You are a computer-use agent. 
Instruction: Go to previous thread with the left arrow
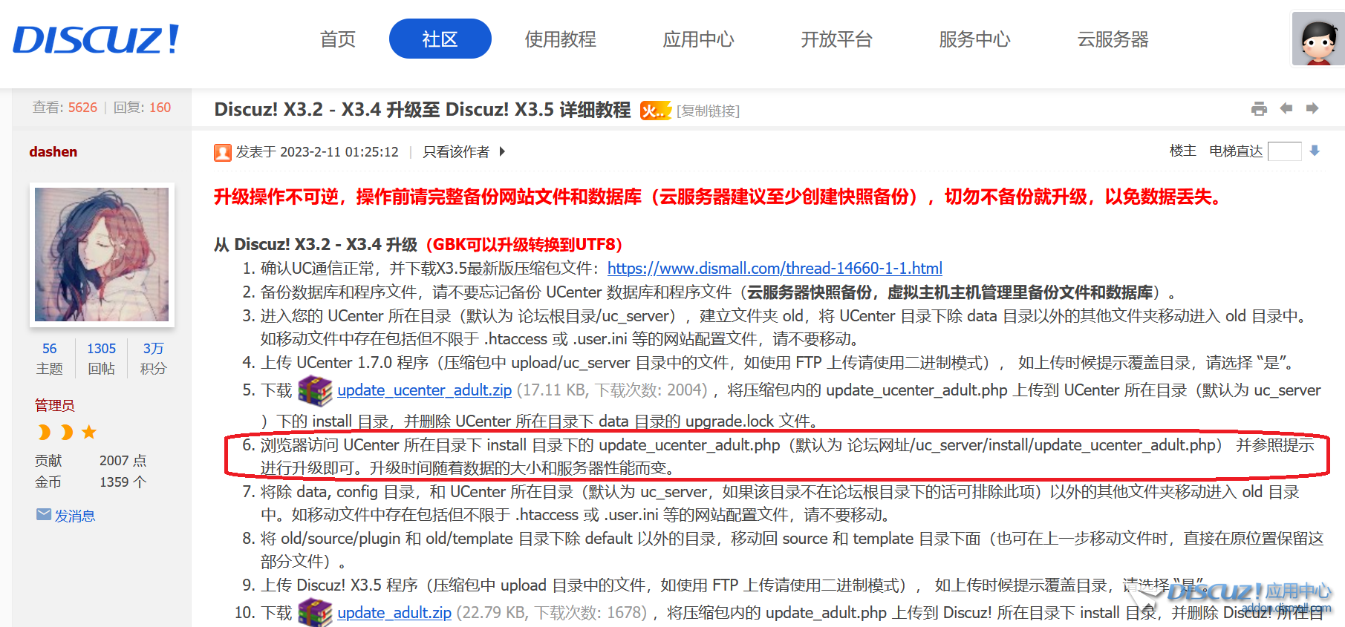click(1286, 108)
